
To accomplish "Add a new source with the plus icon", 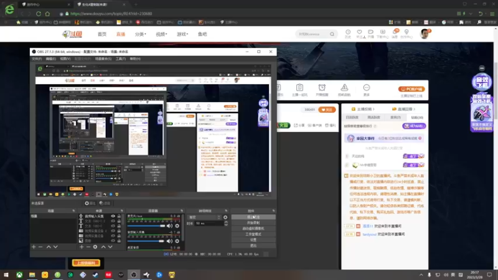I will [82, 246].
